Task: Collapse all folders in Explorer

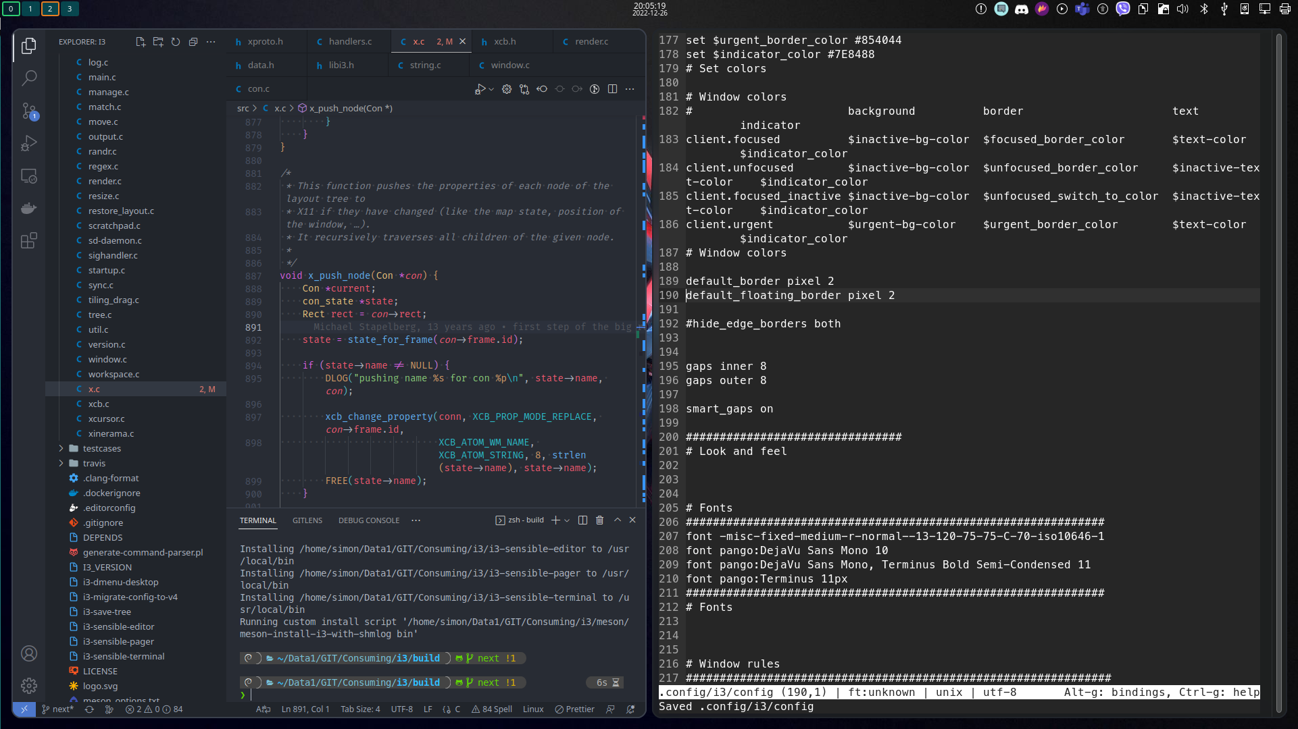Action: (193, 42)
